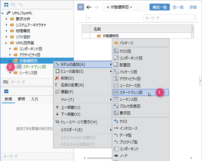Add a 配置図 diagram
This screenshot has height=161, width=202.
coord(141,65)
